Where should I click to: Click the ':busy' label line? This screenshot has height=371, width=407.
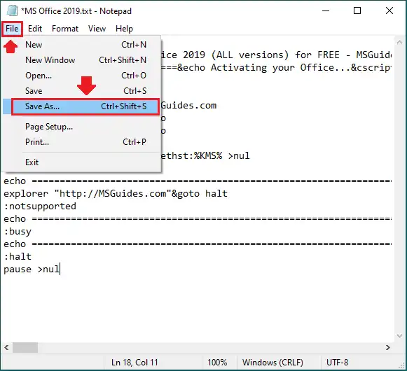coord(18,232)
